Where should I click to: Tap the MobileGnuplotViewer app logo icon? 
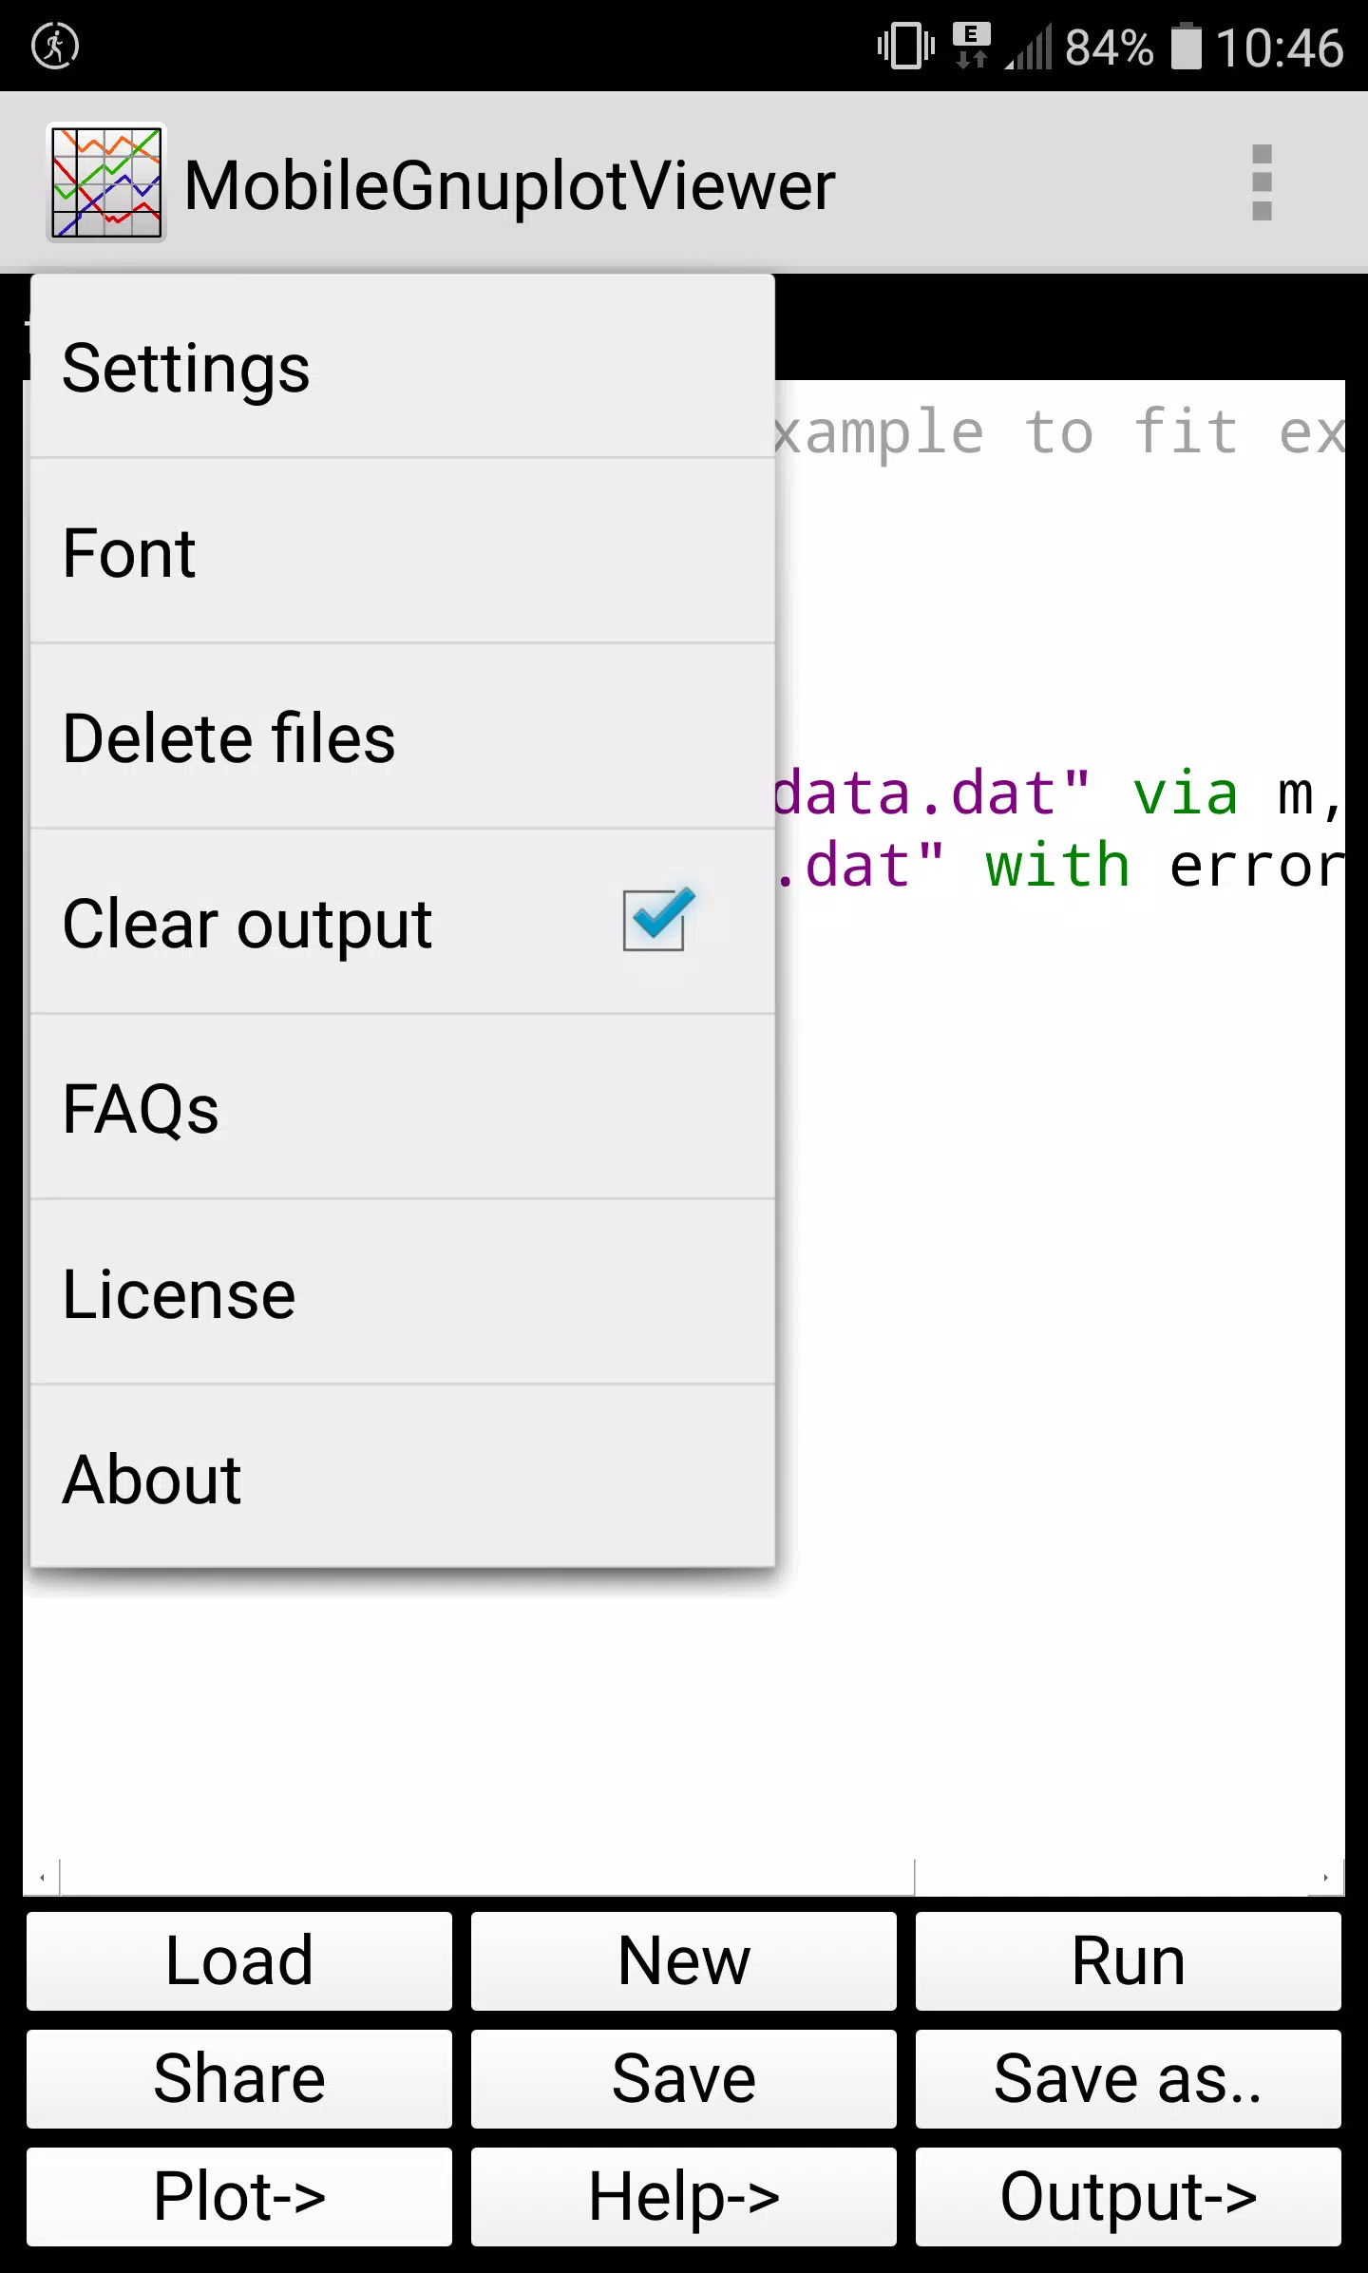(x=106, y=182)
